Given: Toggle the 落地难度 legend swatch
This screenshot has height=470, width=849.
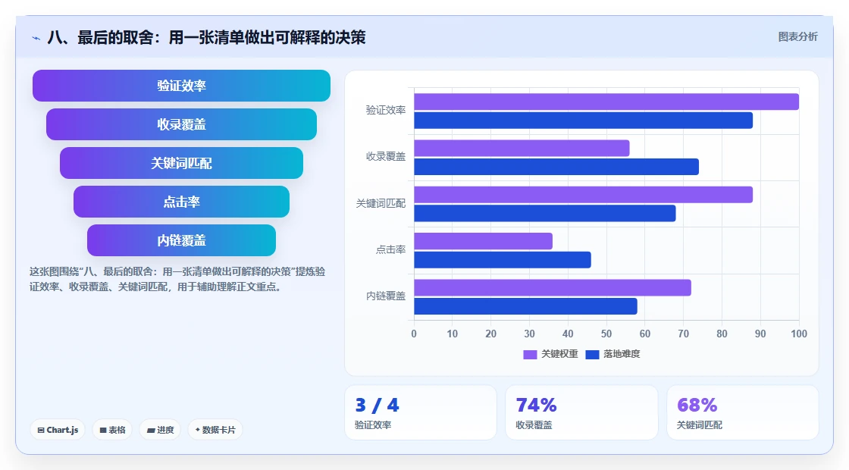Looking at the screenshot, I should [592, 354].
